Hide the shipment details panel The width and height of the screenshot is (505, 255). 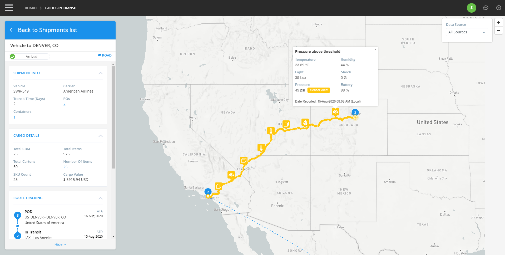coord(60,244)
